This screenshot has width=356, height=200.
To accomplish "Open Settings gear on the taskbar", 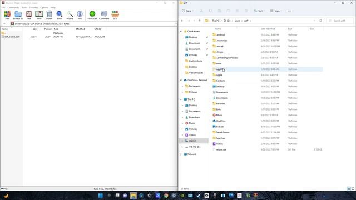I will (x=174, y=196).
